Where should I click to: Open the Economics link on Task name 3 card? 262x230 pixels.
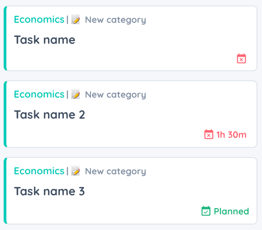click(39, 171)
